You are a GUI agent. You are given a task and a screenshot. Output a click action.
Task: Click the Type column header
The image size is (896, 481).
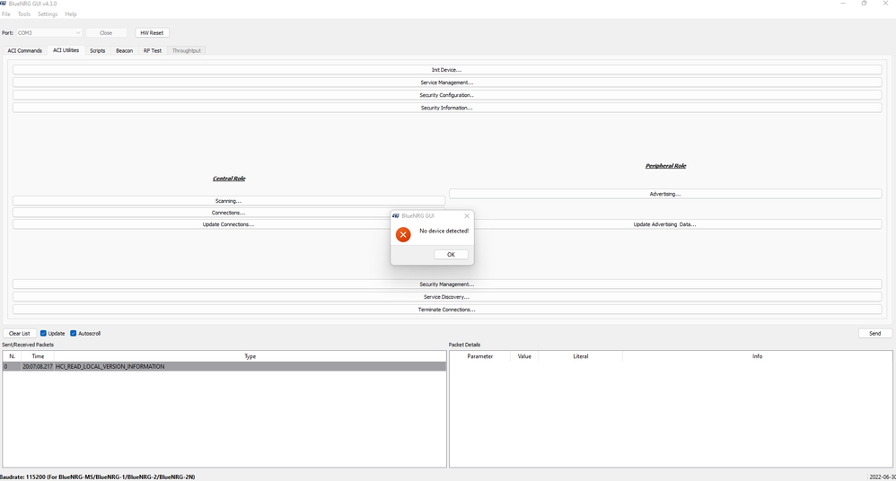coord(250,356)
